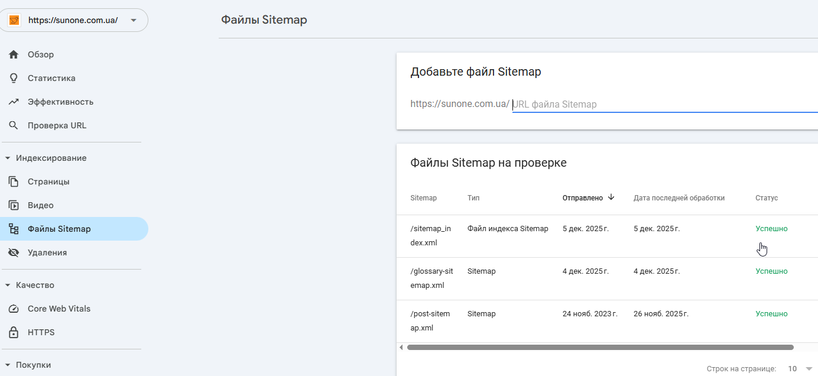Open the /glossary-sitemap.xml sitemap row

[431, 278]
